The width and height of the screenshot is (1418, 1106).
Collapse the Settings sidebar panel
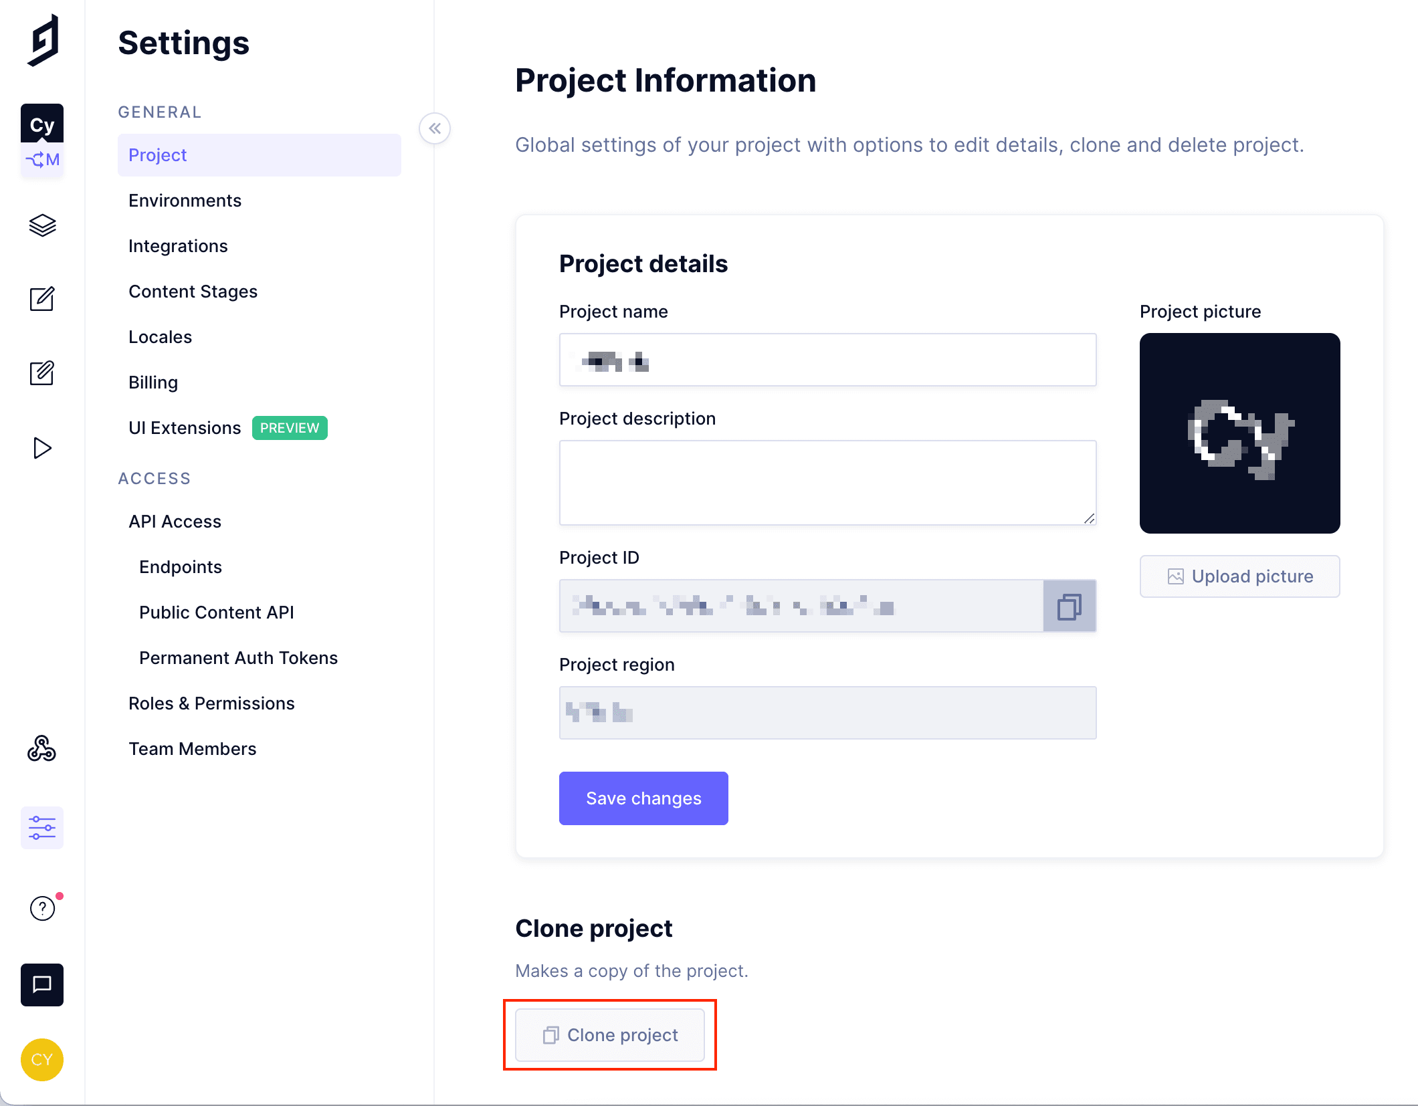(x=435, y=128)
